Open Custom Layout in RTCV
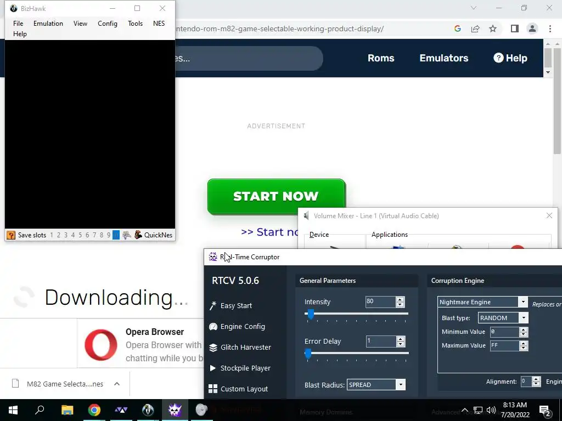The image size is (562, 421). 238,389
